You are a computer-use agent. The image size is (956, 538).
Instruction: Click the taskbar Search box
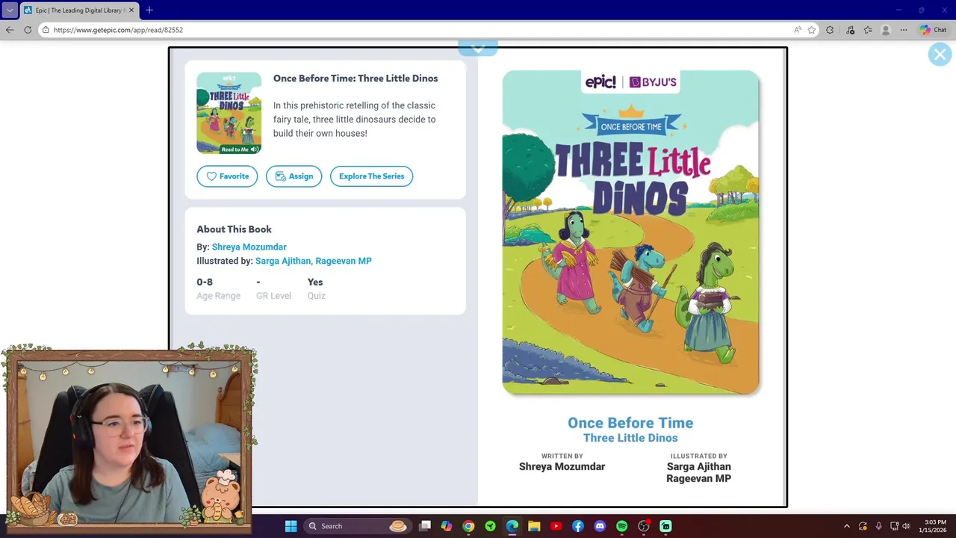pos(357,526)
